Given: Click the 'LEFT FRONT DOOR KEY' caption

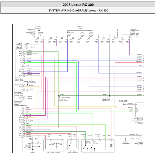Looking at the screenshot, I should tap(54, 152).
